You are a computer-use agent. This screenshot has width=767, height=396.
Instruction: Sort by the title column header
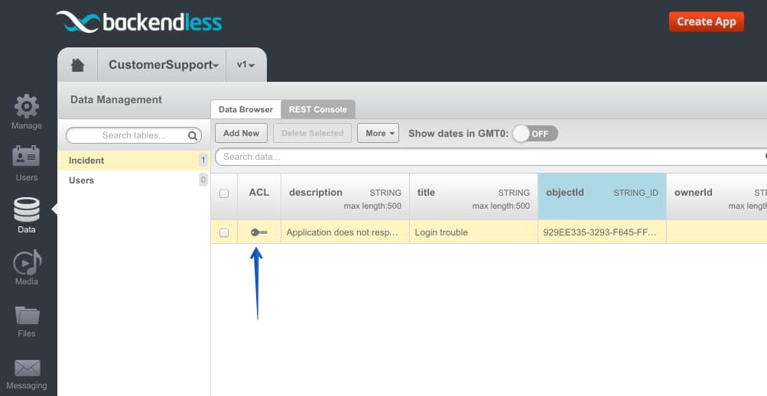coord(473,196)
